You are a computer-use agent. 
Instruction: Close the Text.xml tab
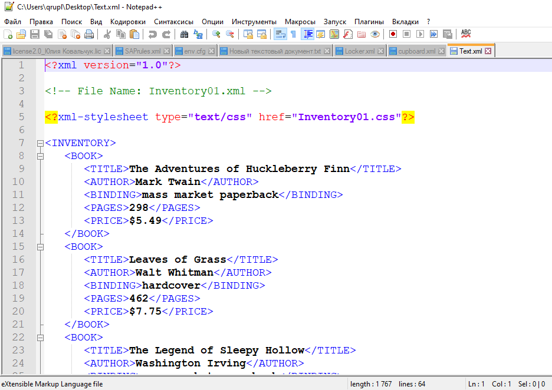(488, 51)
